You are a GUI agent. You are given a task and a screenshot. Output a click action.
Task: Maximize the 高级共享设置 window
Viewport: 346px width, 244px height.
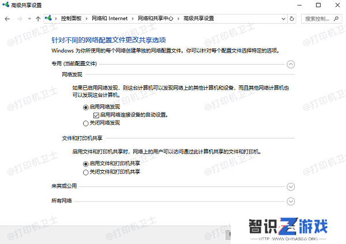click(318, 5)
